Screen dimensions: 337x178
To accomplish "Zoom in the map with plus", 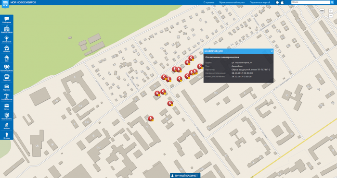I will pyautogui.click(x=331, y=11).
